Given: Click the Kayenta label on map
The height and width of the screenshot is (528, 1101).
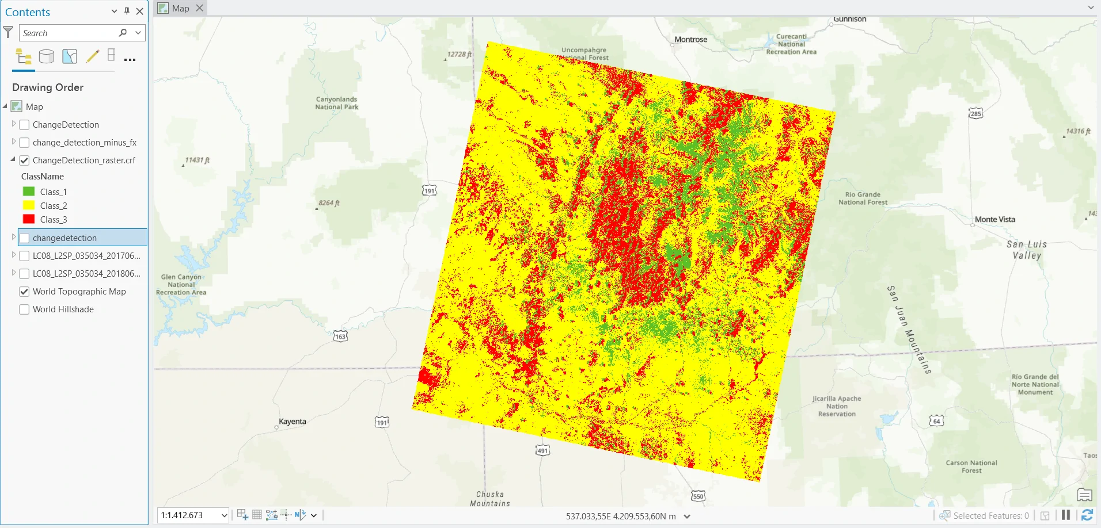Looking at the screenshot, I should [293, 422].
